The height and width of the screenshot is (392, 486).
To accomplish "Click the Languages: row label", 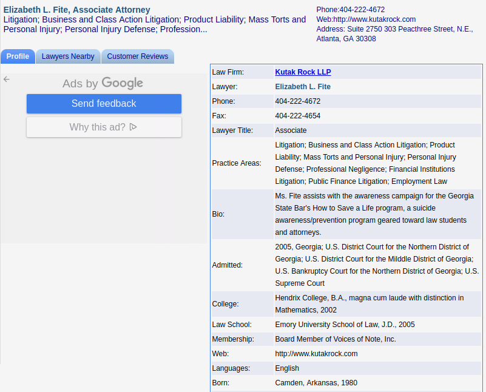I will [231, 368].
